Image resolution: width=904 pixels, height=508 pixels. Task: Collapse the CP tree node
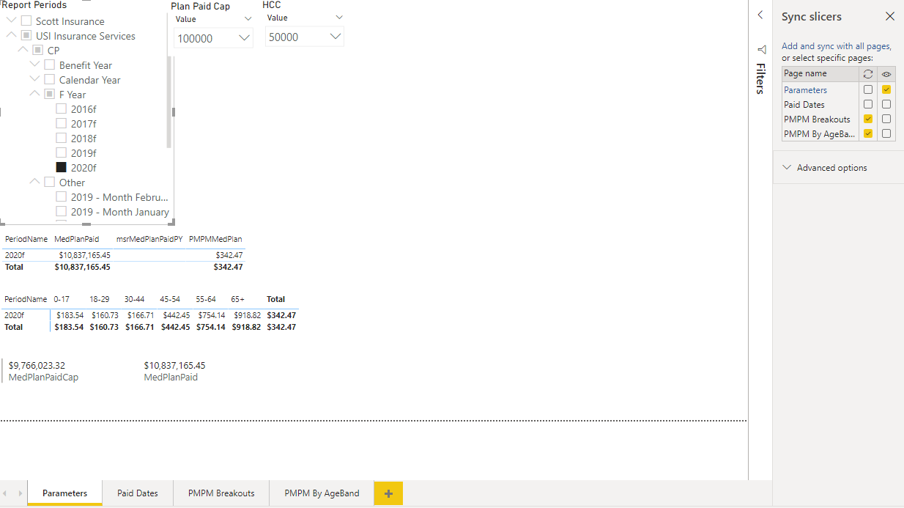23,49
